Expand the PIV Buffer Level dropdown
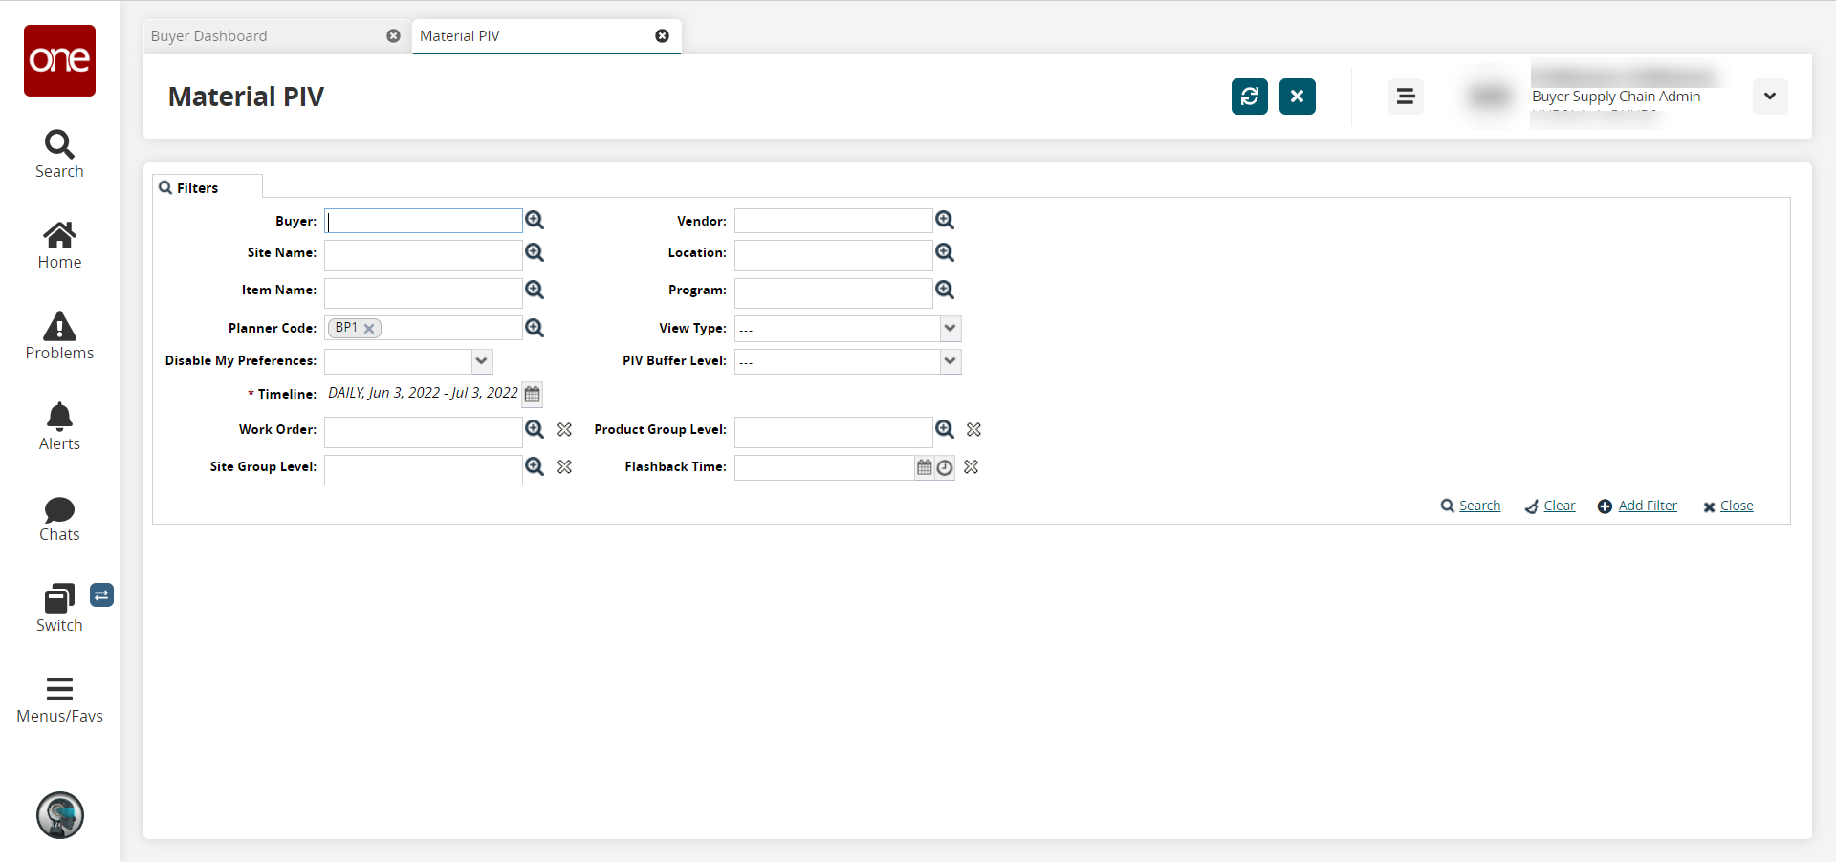1836x862 pixels. coord(950,361)
